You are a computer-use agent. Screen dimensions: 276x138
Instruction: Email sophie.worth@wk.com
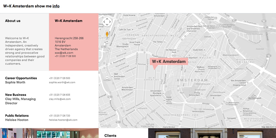click(x=62, y=82)
